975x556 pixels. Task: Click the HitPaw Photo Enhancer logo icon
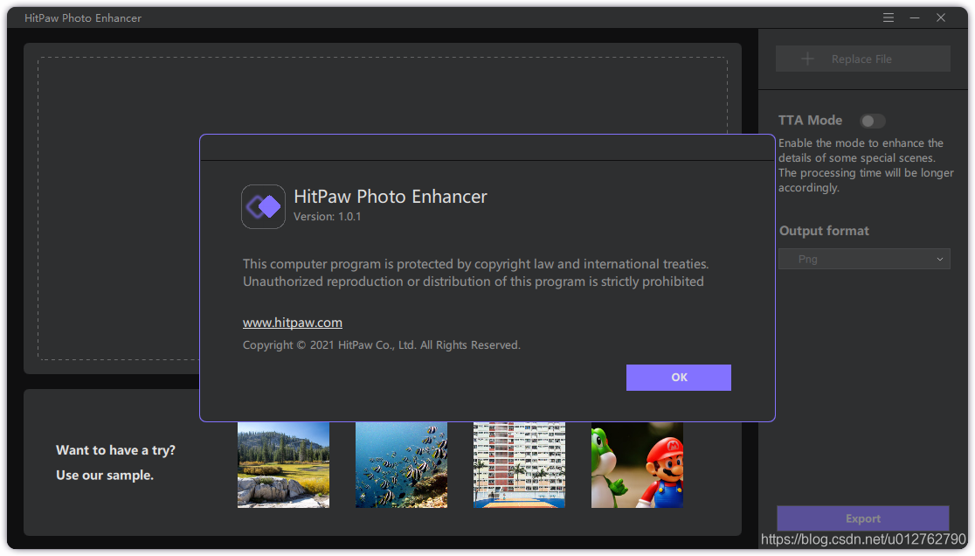tap(263, 206)
